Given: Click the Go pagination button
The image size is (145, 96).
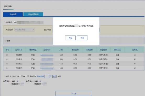Looking at the screenshot, I should (x=54, y=76).
